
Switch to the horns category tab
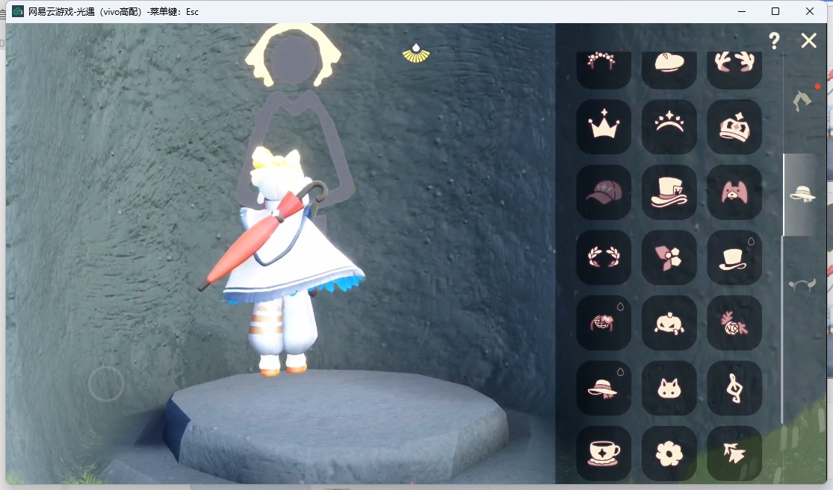pyautogui.click(x=802, y=286)
